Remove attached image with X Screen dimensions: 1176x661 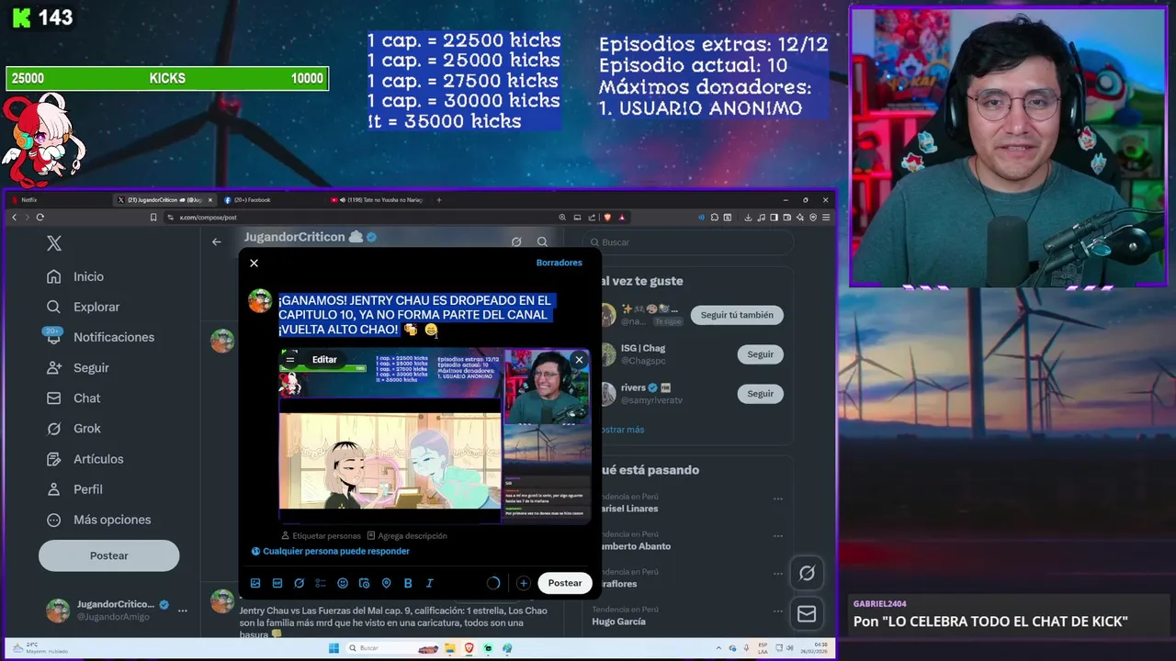pos(579,360)
